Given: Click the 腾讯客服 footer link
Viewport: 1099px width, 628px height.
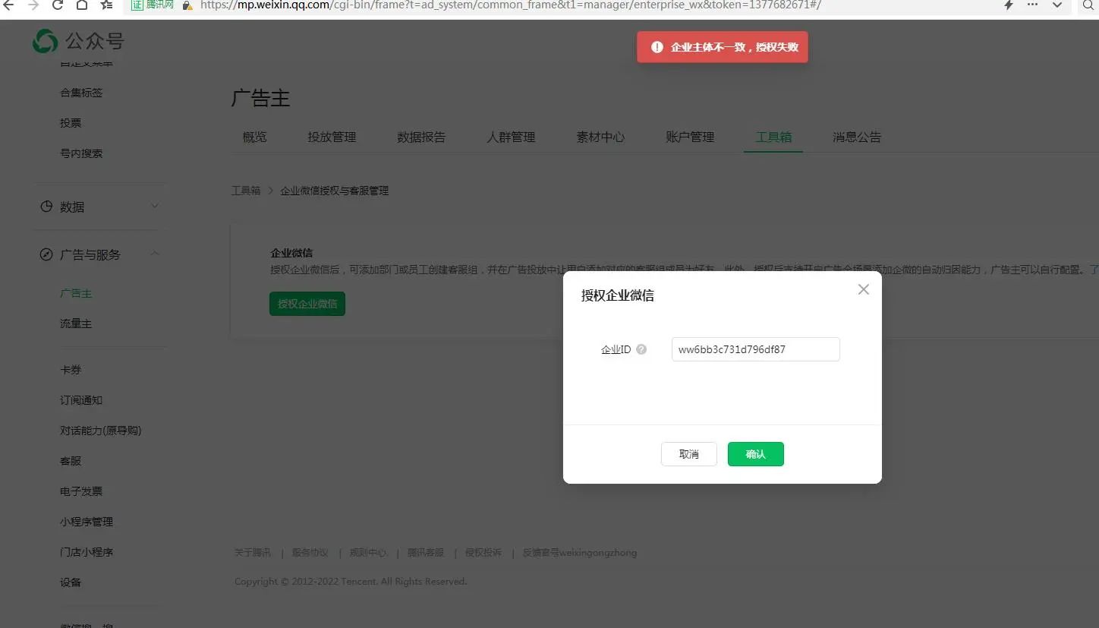Looking at the screenshot, I should pyautogui.click(x=426, y=553).
